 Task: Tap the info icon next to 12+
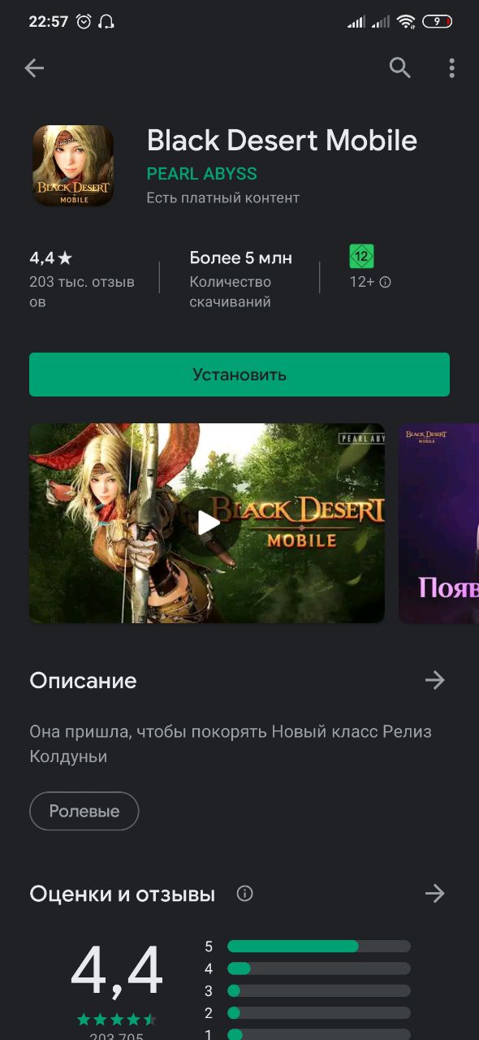point(386,282)
